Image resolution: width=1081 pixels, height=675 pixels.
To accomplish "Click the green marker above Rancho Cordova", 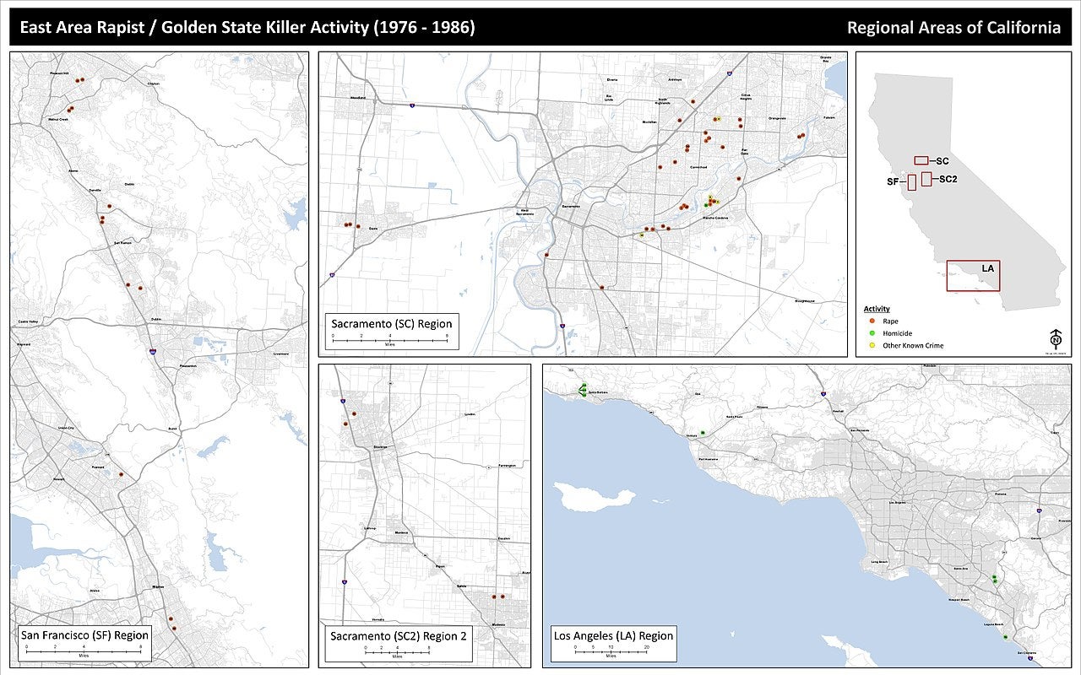I will pos(705,205).
